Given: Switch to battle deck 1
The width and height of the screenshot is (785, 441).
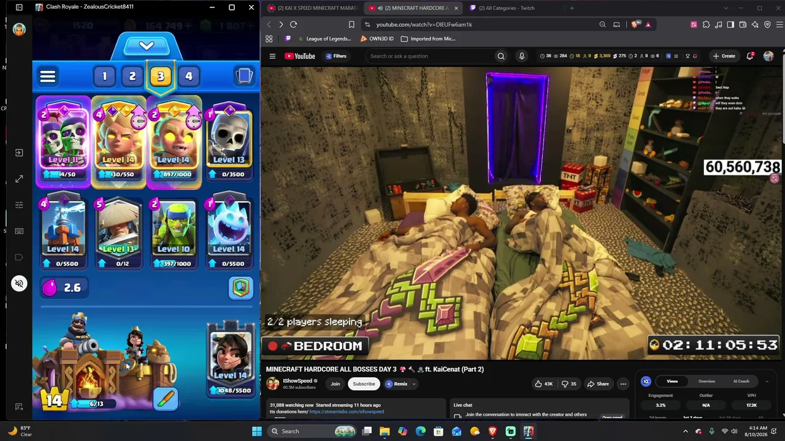Looking at the screenshot, I should tap(104, 76).
